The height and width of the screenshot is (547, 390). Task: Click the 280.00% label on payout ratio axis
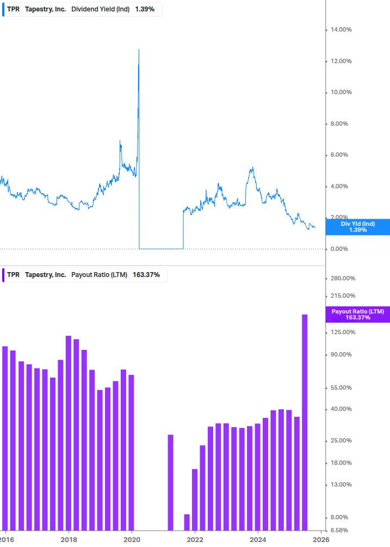click(x=343, y=278)
